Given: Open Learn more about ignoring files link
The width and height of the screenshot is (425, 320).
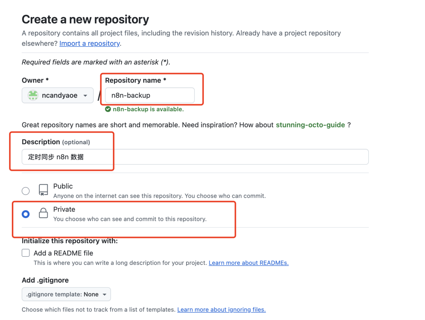Looking at the screenshot, I should (x=221, y=309).
